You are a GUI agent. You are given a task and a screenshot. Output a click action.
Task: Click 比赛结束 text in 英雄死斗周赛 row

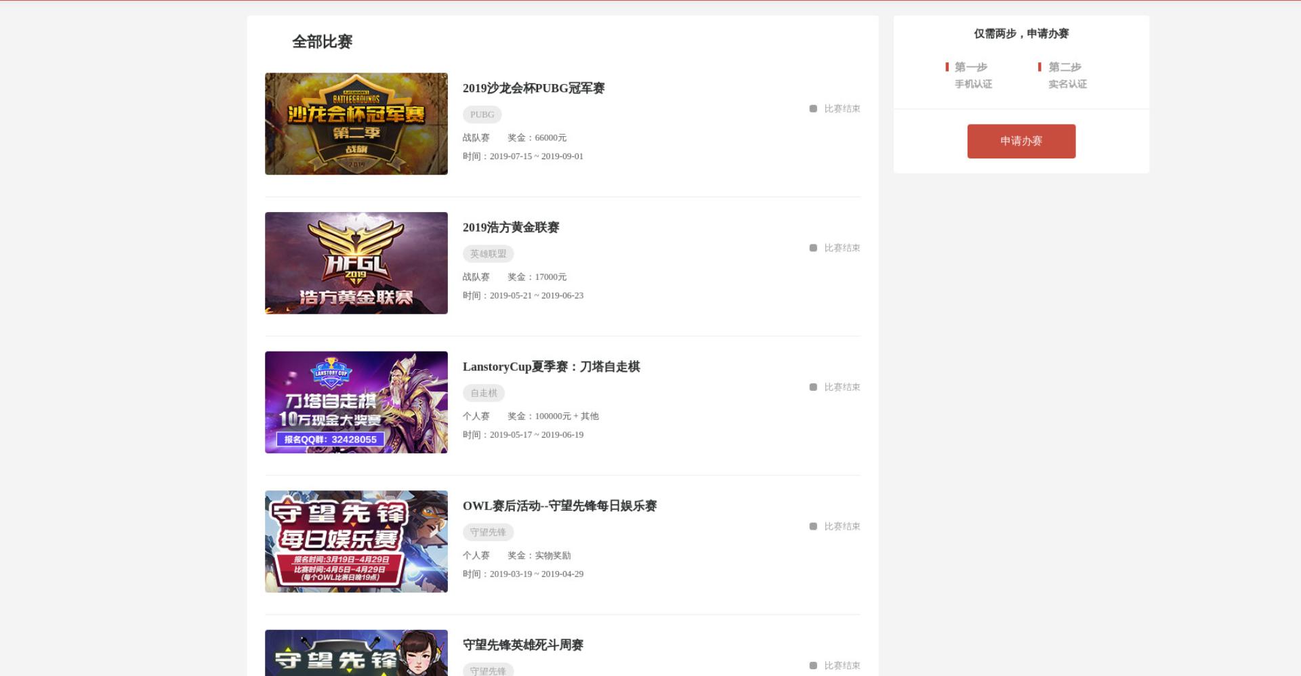coord(842,665)
